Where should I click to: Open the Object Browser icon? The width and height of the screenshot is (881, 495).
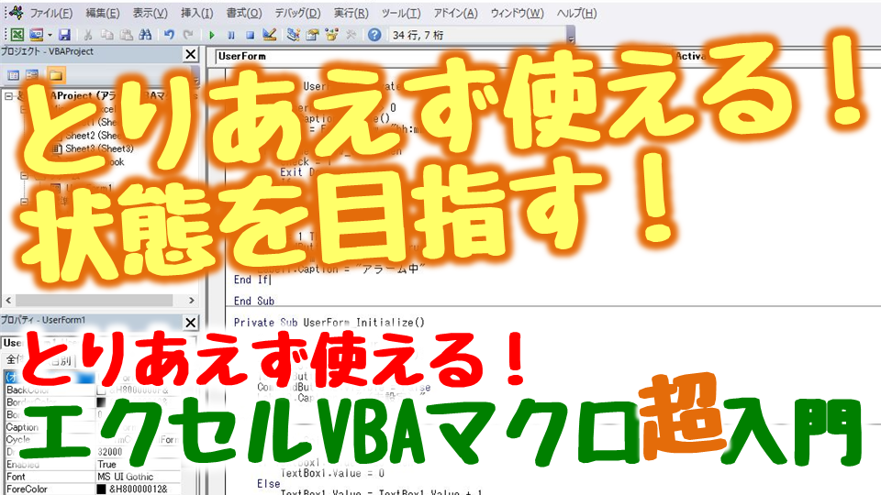click(331, 35)
